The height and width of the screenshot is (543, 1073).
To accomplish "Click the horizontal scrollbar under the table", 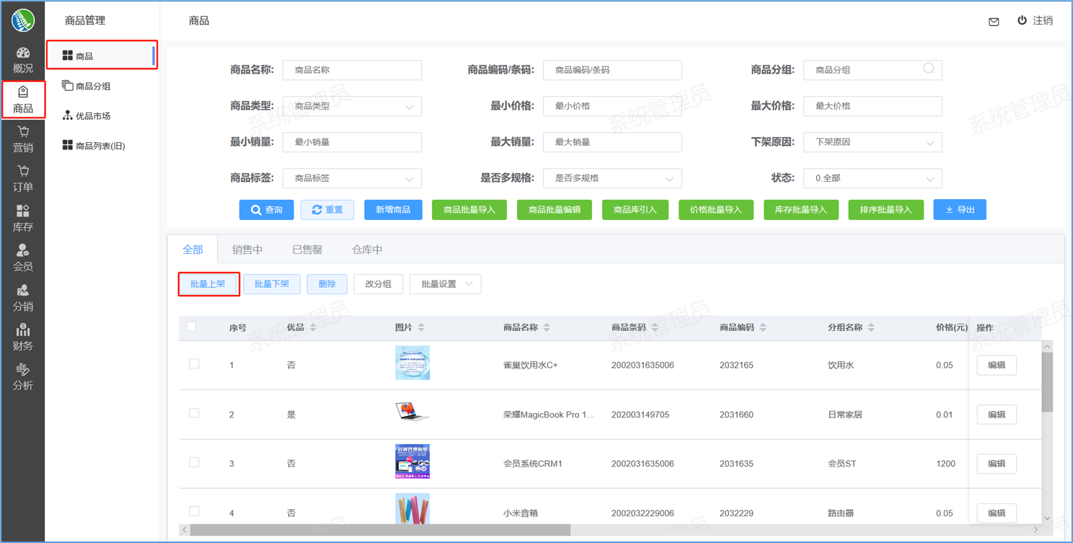I will (380, 530).
